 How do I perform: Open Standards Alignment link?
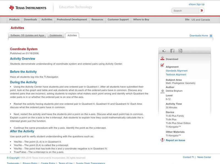point(177,71)
